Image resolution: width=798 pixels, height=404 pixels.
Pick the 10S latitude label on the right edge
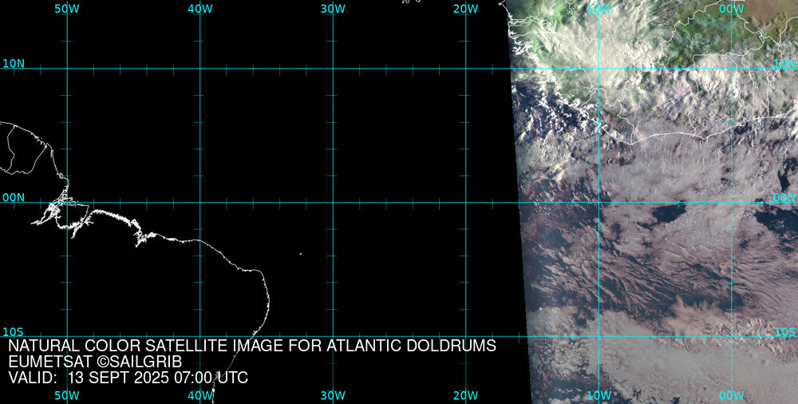[x=785, y=332]
